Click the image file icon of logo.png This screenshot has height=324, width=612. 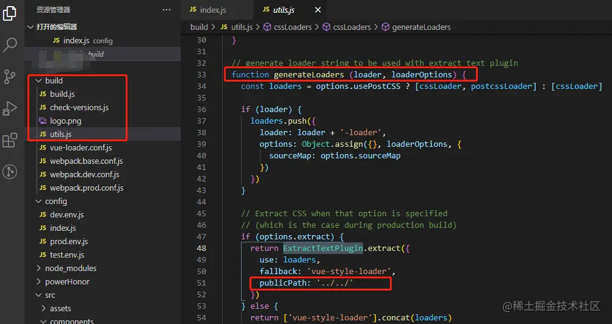point(43,121)
